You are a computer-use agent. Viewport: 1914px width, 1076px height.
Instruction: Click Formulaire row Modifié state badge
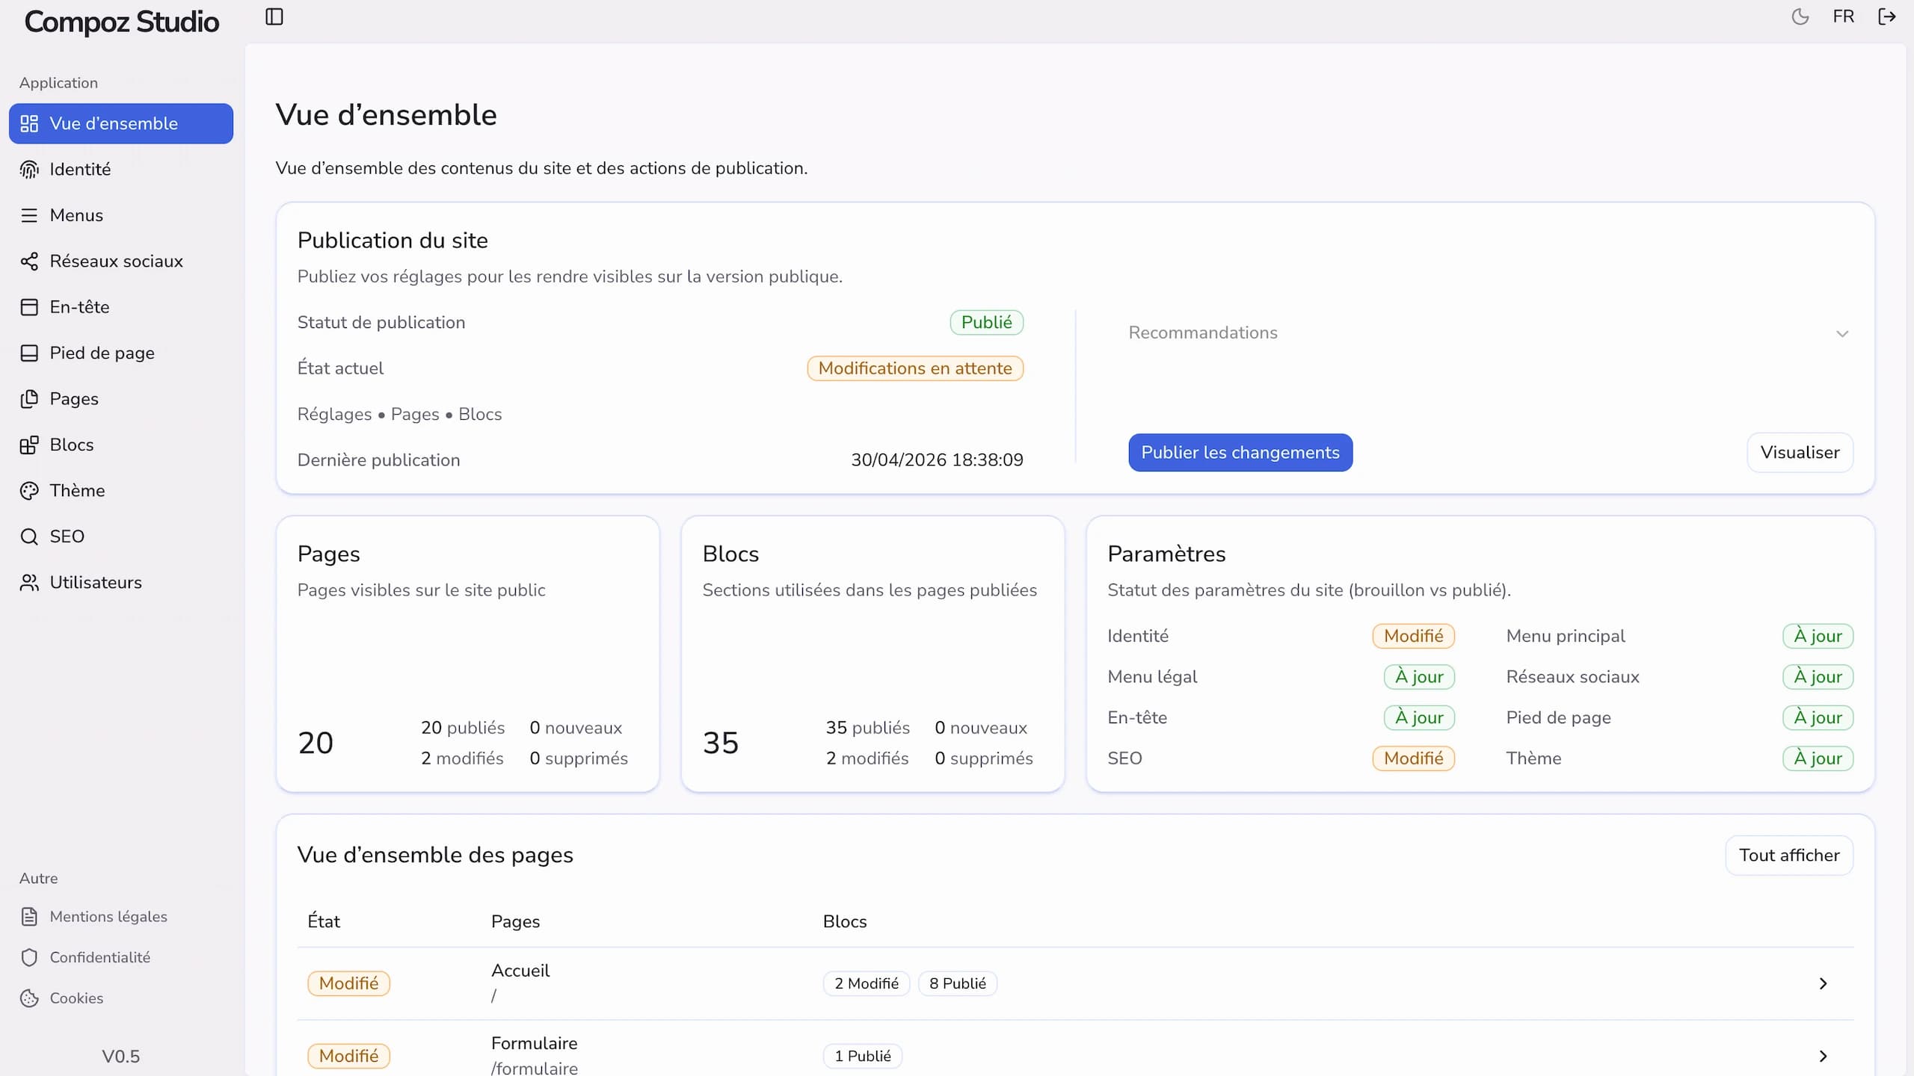pyautogui.click(x=348, y=1056)
